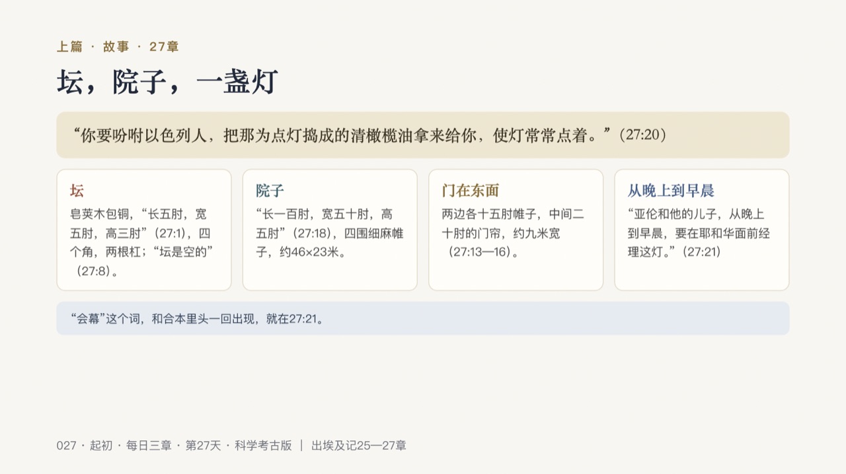
Task: Select the 27:20 olive oil quote banner
Action: pos(422,135)
